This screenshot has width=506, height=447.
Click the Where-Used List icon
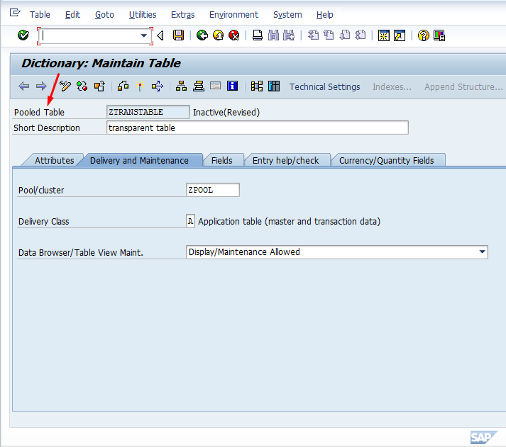click(x=158, y=86)
